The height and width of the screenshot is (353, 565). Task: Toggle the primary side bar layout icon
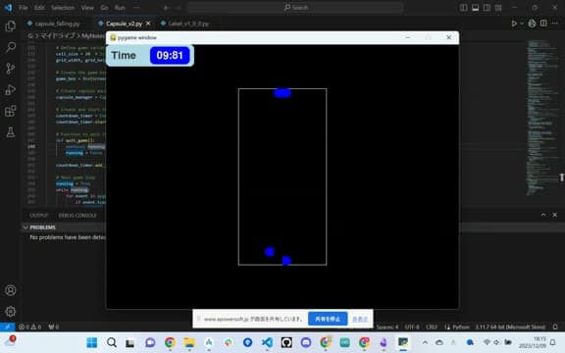pyautogui.click(x=464, y=8)
